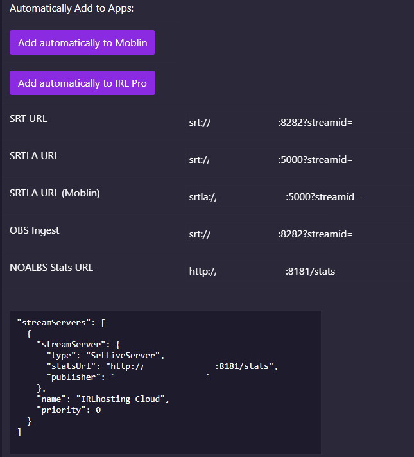This screenshot has height=457, width=414.
Task: Click the Add automatically to Moblin button
Action: (82, 43)
